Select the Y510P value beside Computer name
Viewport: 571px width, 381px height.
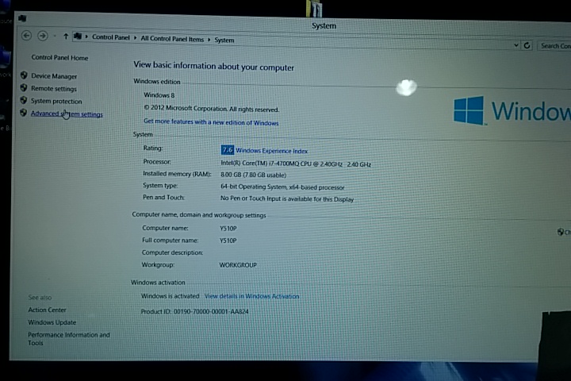[x=228, y=229]
